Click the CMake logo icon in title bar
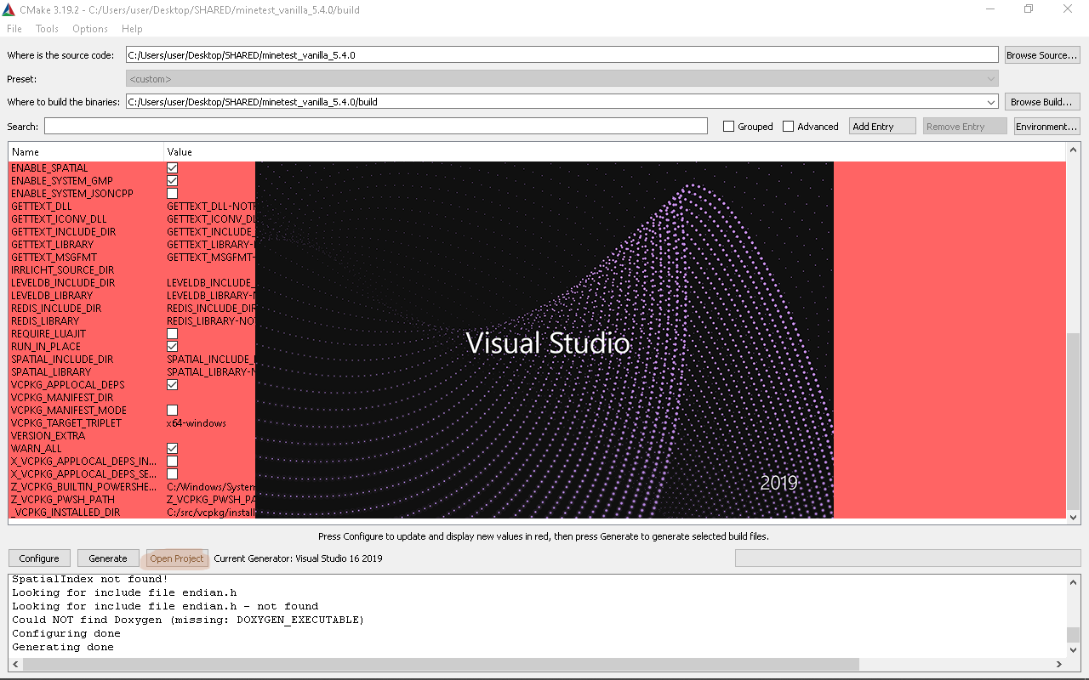This screenshot has width=1089, height=680. (x=9, y=9)
